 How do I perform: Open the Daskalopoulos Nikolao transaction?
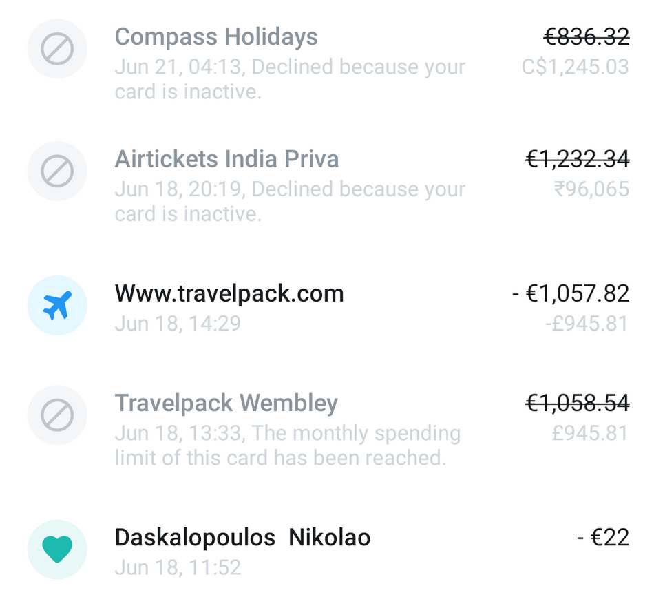[x=242, y=537]
